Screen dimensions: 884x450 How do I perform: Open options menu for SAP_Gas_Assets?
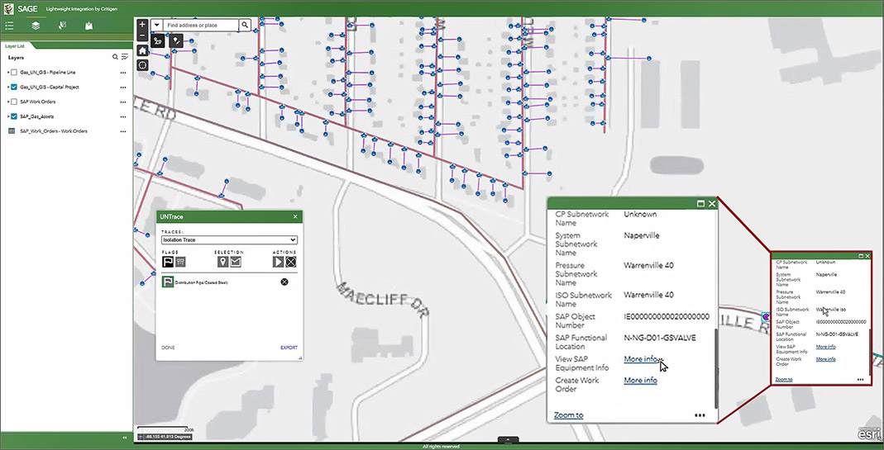[123, 116]
